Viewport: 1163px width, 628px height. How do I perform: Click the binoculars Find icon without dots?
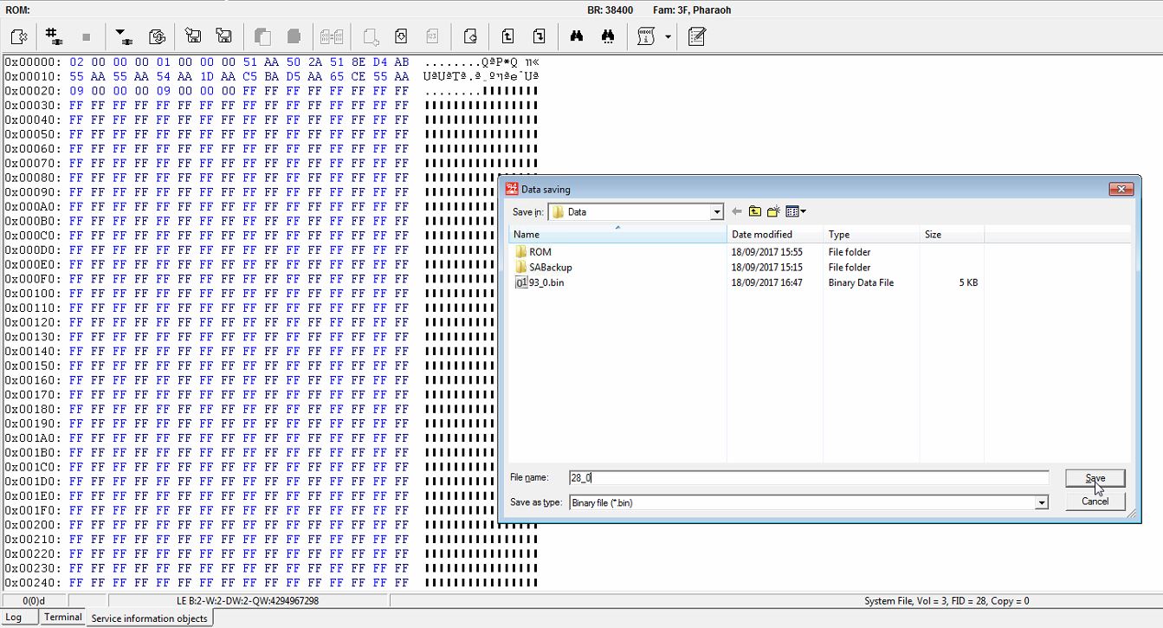click(577, 36)
